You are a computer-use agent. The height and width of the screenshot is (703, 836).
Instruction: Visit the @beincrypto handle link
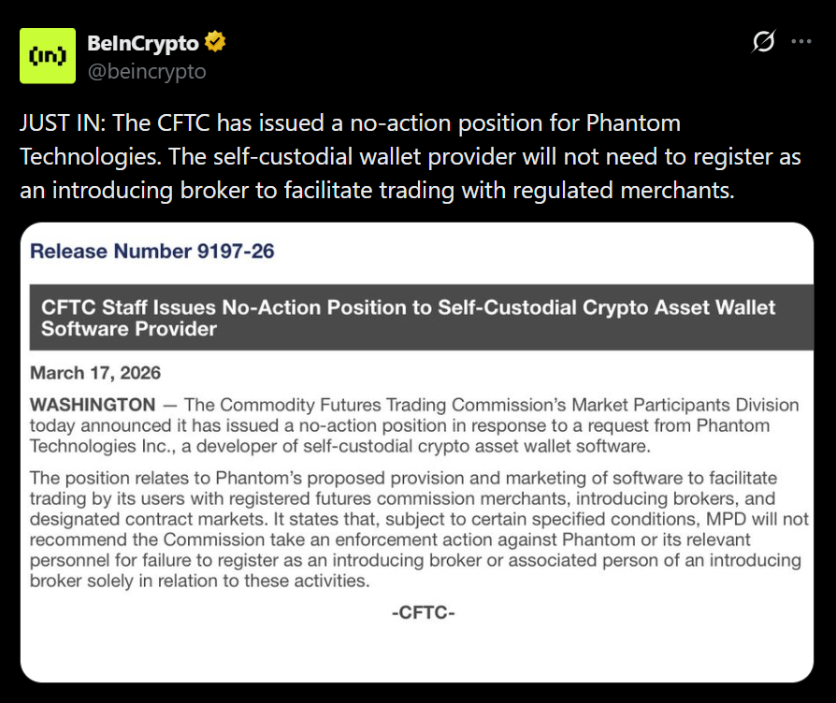tap(146, 71)
